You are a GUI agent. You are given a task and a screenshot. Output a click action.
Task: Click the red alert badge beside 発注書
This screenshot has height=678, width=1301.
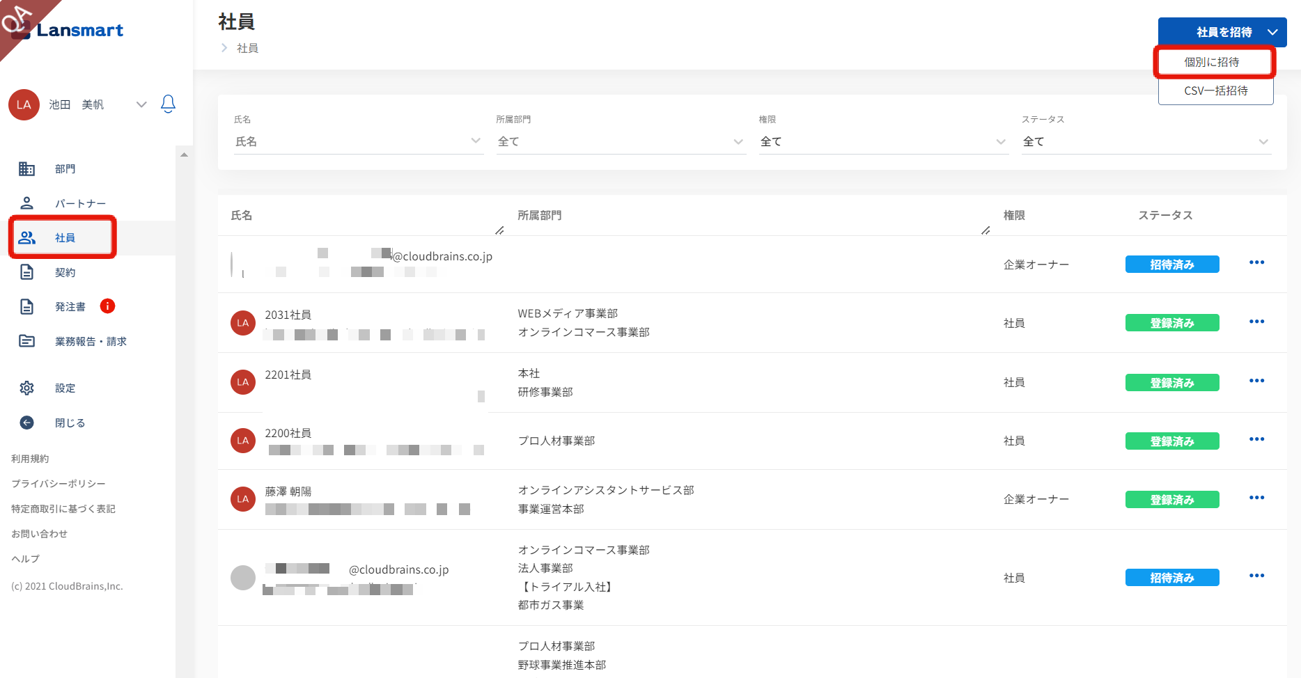[x=107, y=306]
